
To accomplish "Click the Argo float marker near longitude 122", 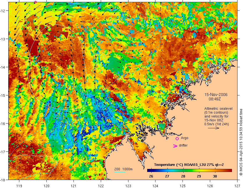I will pyautogui.click(x=99, y=8).
